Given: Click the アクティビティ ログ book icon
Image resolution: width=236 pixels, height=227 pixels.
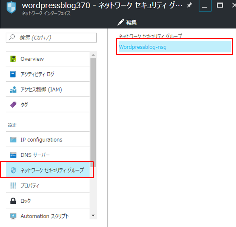Looking at the screenshot, I should click(x=13, y=74).
